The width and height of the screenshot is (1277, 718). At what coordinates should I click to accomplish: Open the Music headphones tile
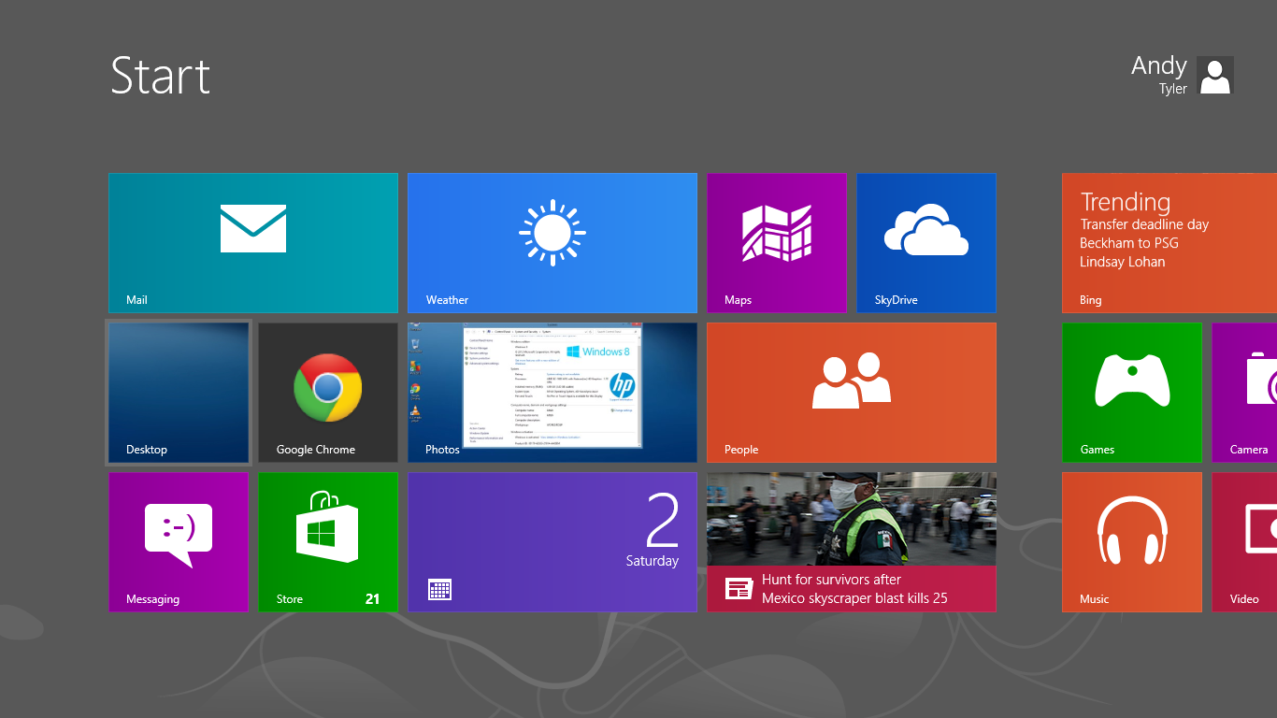coord(1132,542)
